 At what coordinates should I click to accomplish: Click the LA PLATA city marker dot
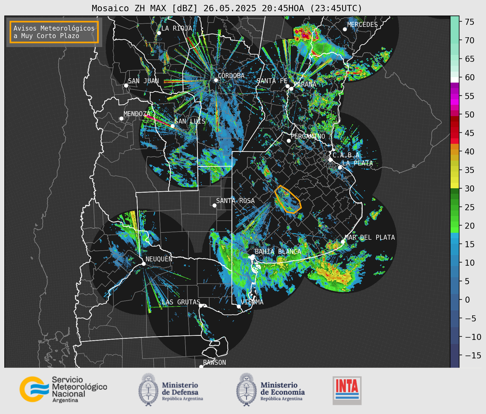[340, 168]
